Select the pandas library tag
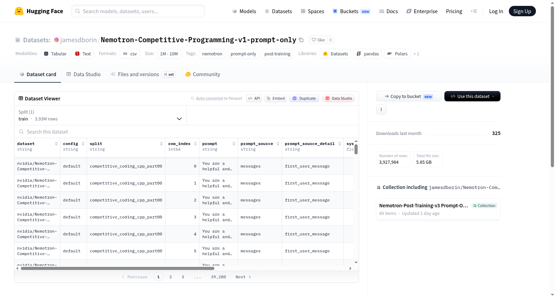 [x=368, y=54]
